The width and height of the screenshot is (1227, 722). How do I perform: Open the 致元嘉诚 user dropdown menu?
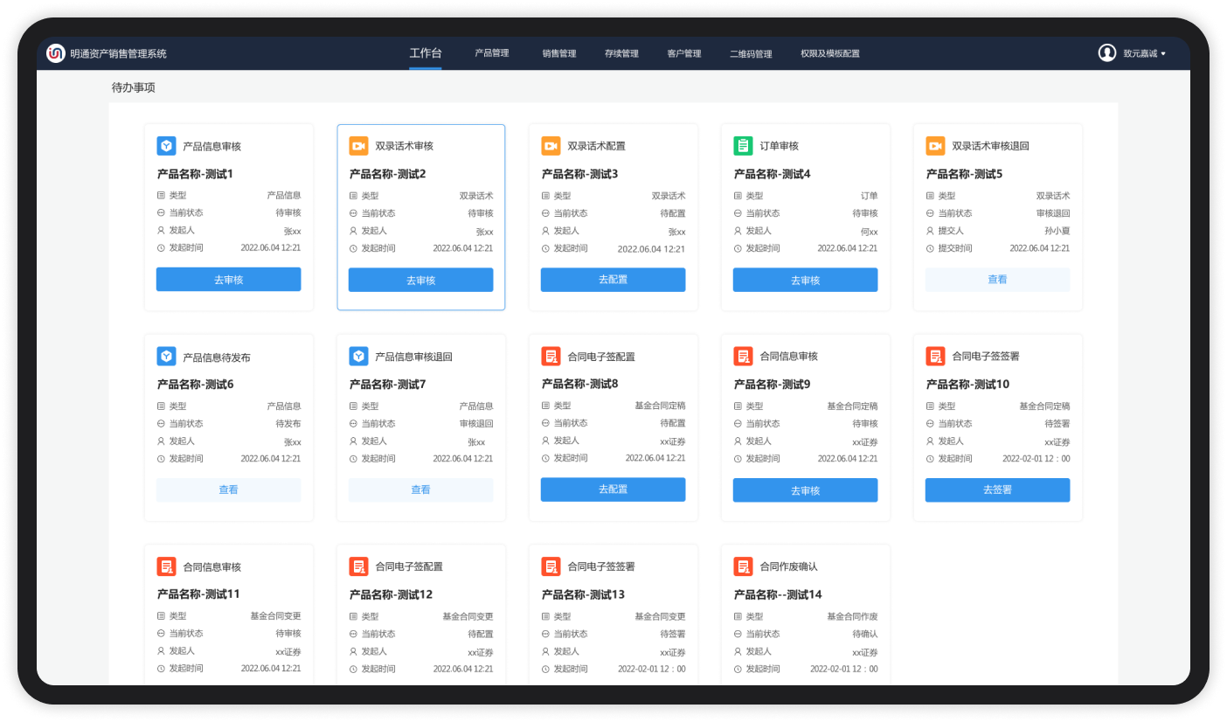[1144, 53]
